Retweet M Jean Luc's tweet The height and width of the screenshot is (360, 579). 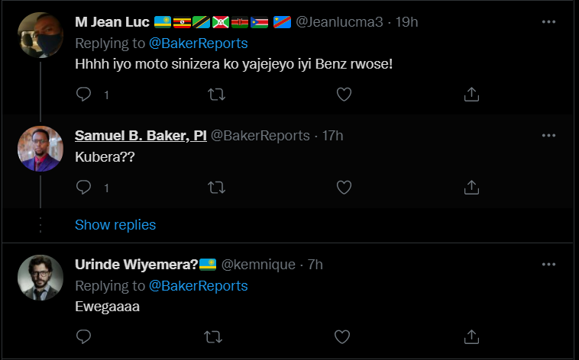click(217, 95)
